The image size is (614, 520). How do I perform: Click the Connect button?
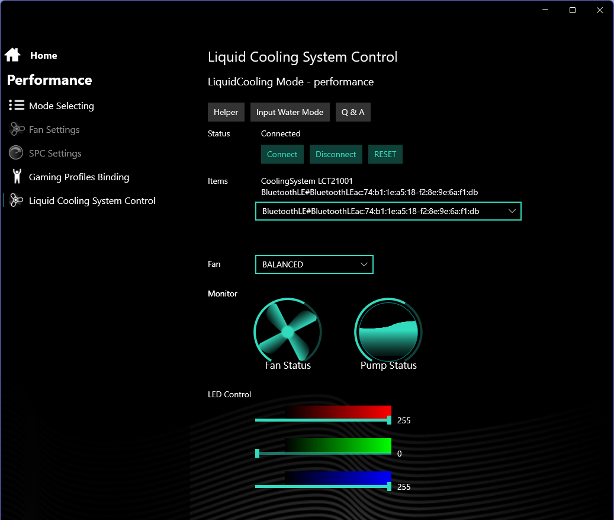pos(282,154)
